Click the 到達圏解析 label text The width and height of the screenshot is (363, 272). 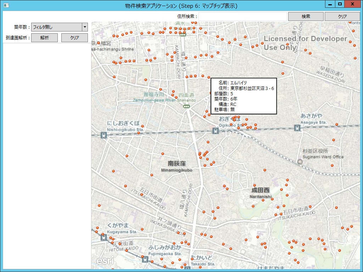pos(18,38)
